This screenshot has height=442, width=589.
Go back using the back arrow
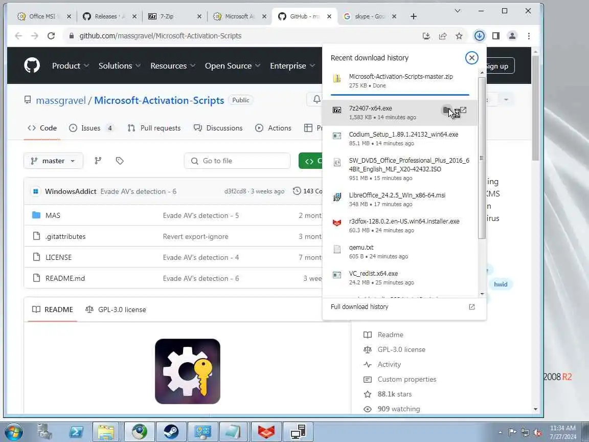pos(18,36)
